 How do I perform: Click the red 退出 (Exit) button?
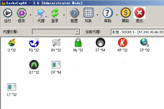tap(139, 12)
